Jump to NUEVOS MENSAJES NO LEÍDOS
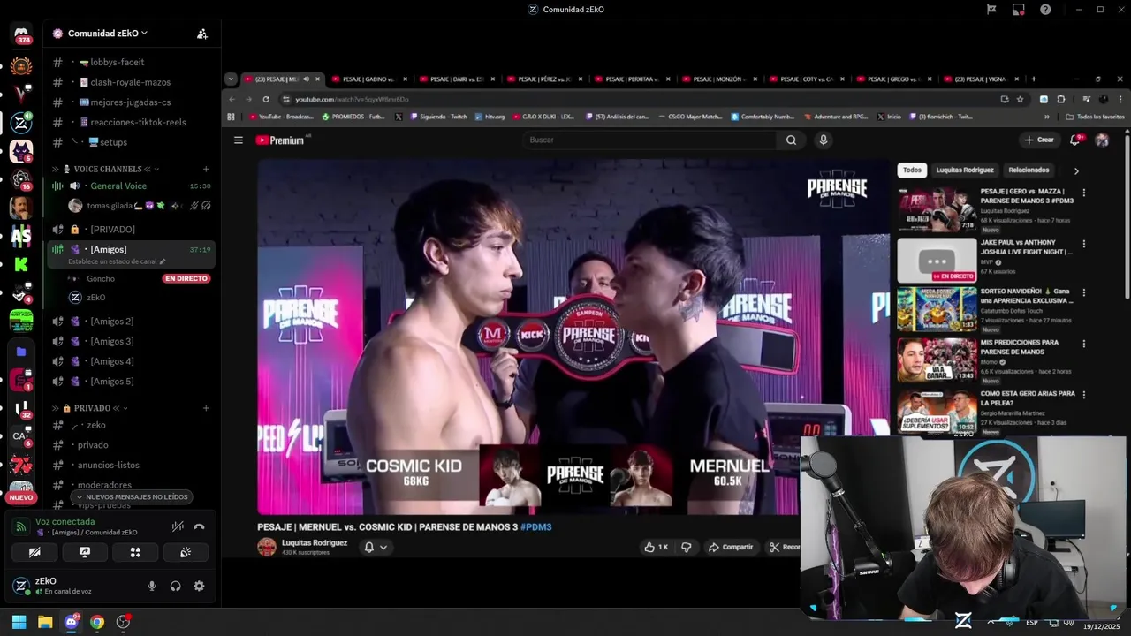This screenshot has width=1131, height=636. (x=132, y=497)
